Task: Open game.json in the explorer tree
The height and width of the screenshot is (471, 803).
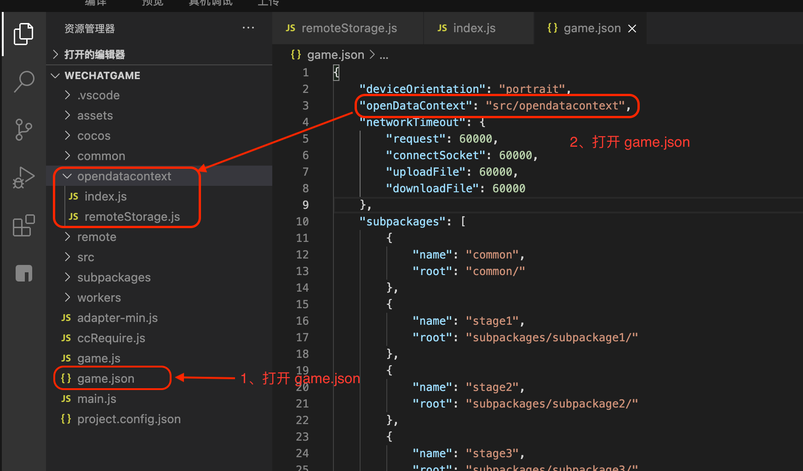Action: click(159, 379)
